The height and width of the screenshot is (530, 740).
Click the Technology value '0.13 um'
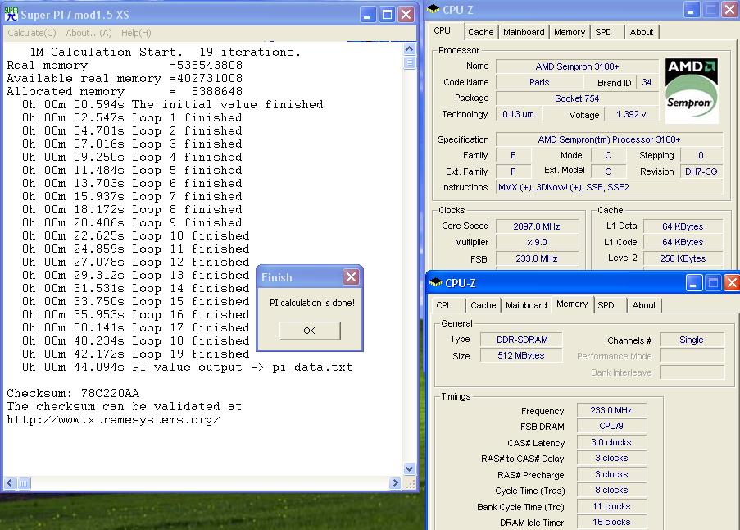(518, 114)
